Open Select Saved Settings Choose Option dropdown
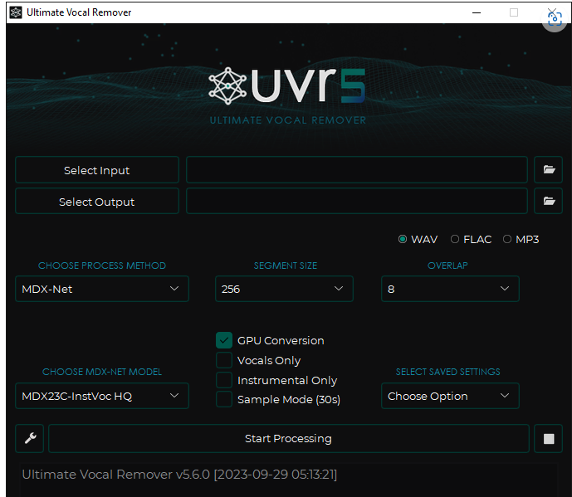This screenshot has height=497, width=572. (450, 396)
